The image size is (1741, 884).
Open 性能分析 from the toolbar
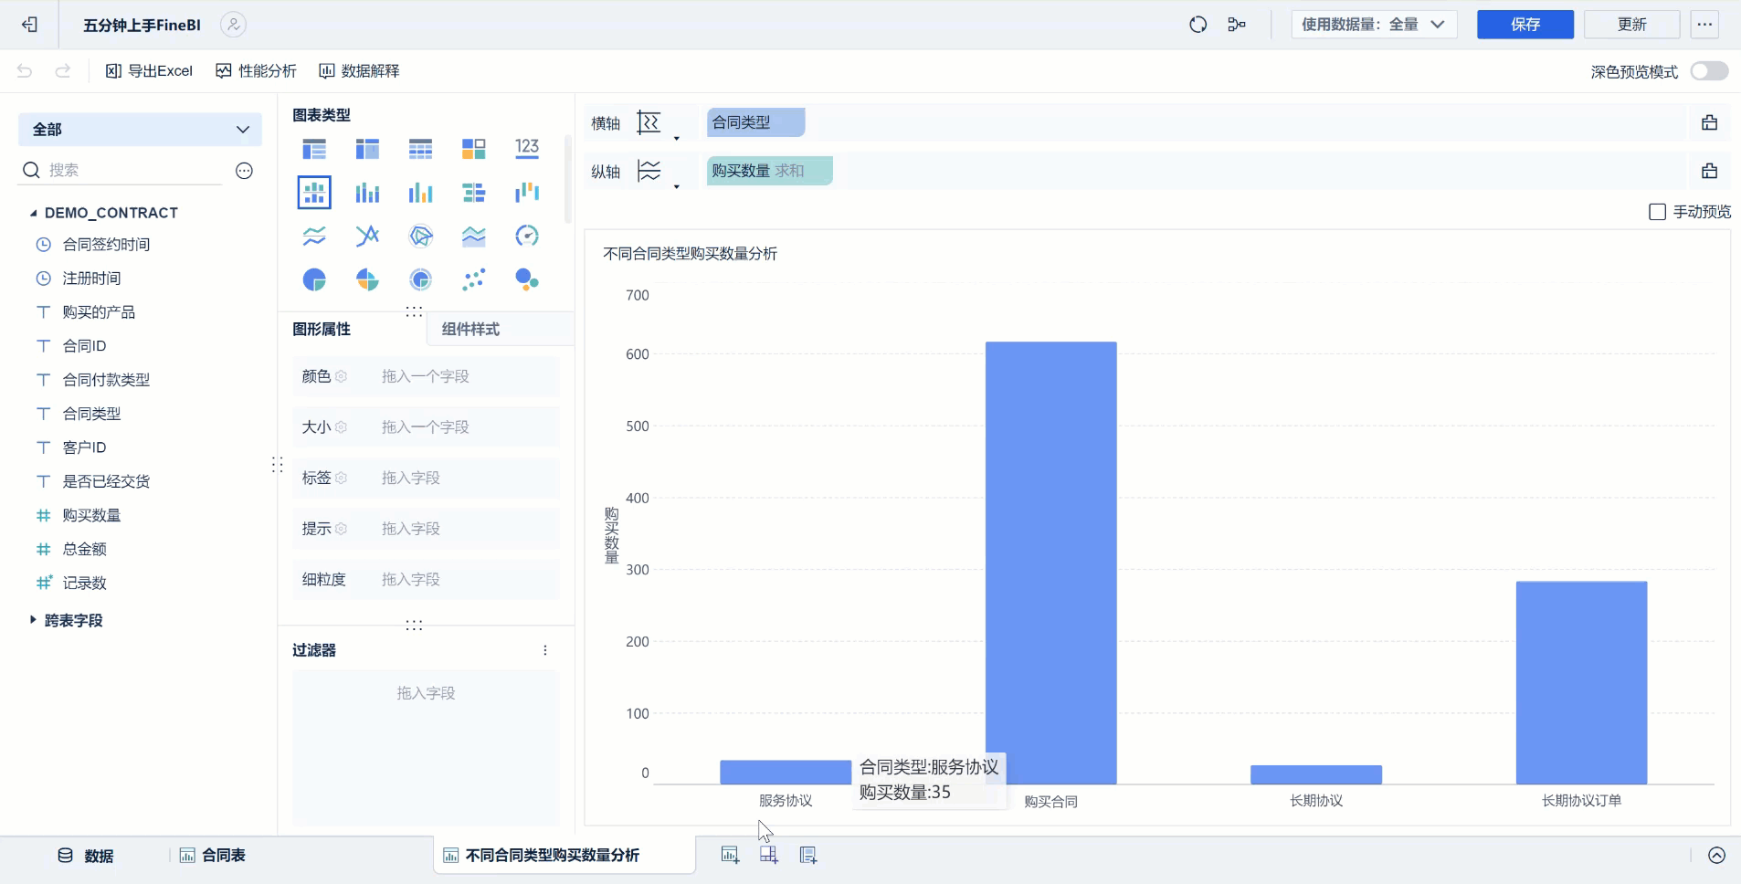(x=257, y=71)
